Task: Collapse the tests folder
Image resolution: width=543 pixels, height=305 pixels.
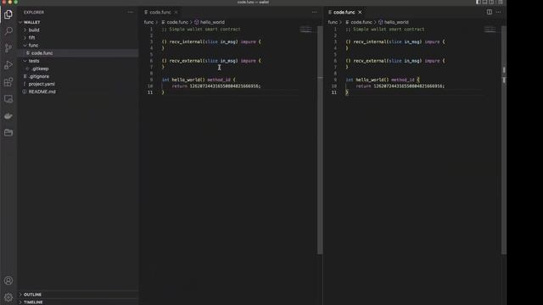Action: 78,61
